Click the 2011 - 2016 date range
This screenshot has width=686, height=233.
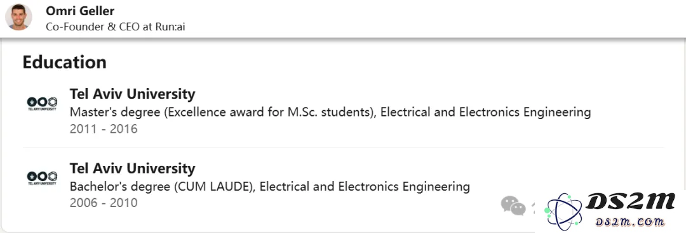[104, 129]
